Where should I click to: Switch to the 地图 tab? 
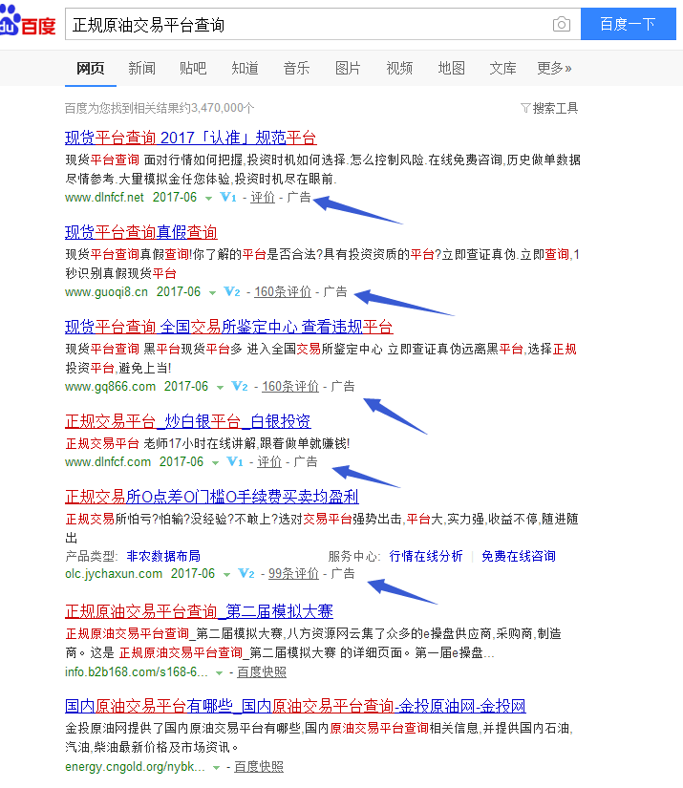451,68
